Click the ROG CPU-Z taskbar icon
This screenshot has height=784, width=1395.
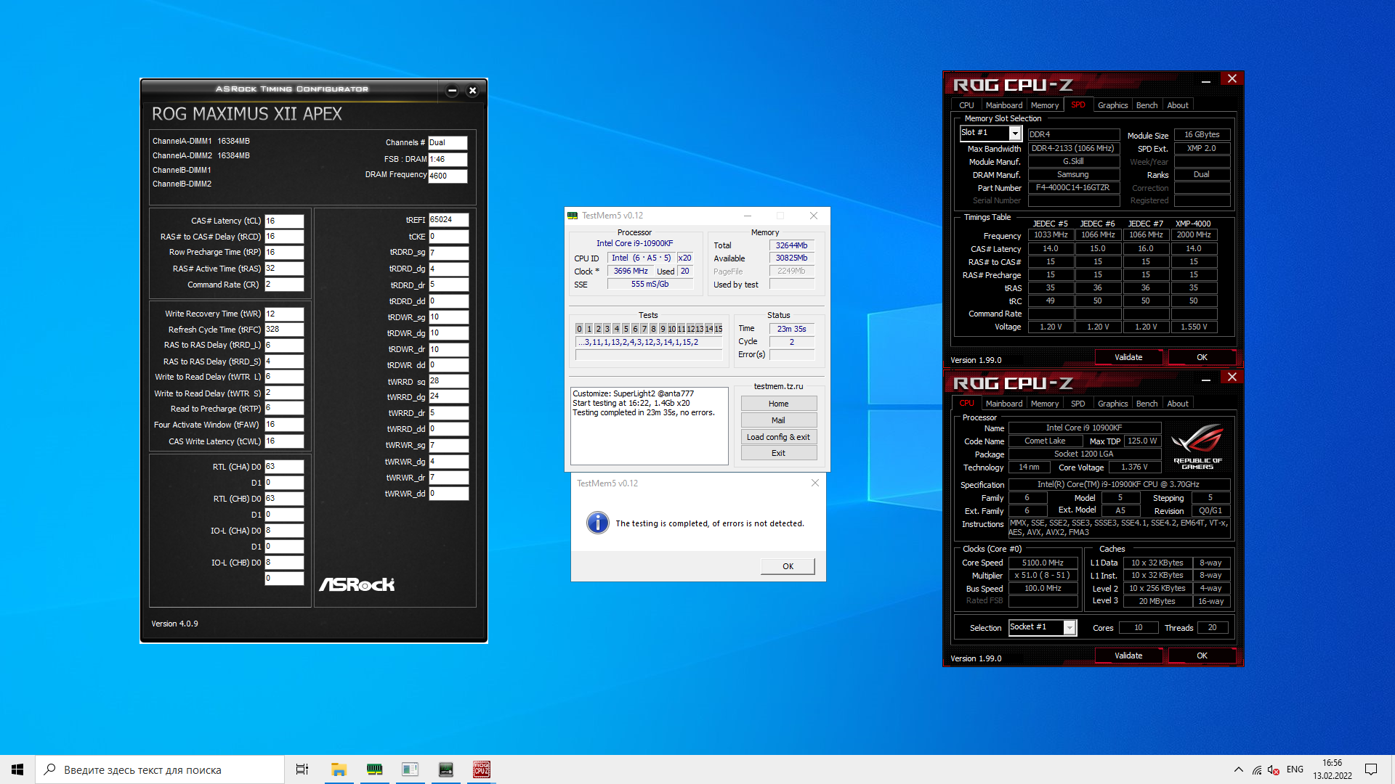481,769
